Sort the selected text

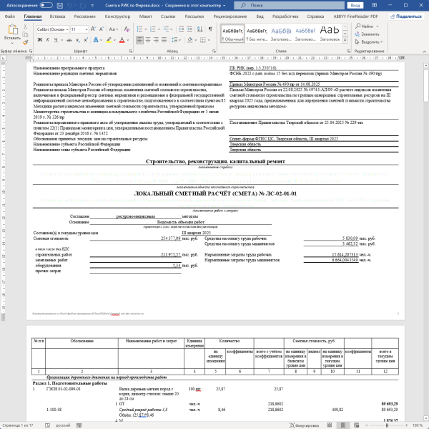pos(200,29)
